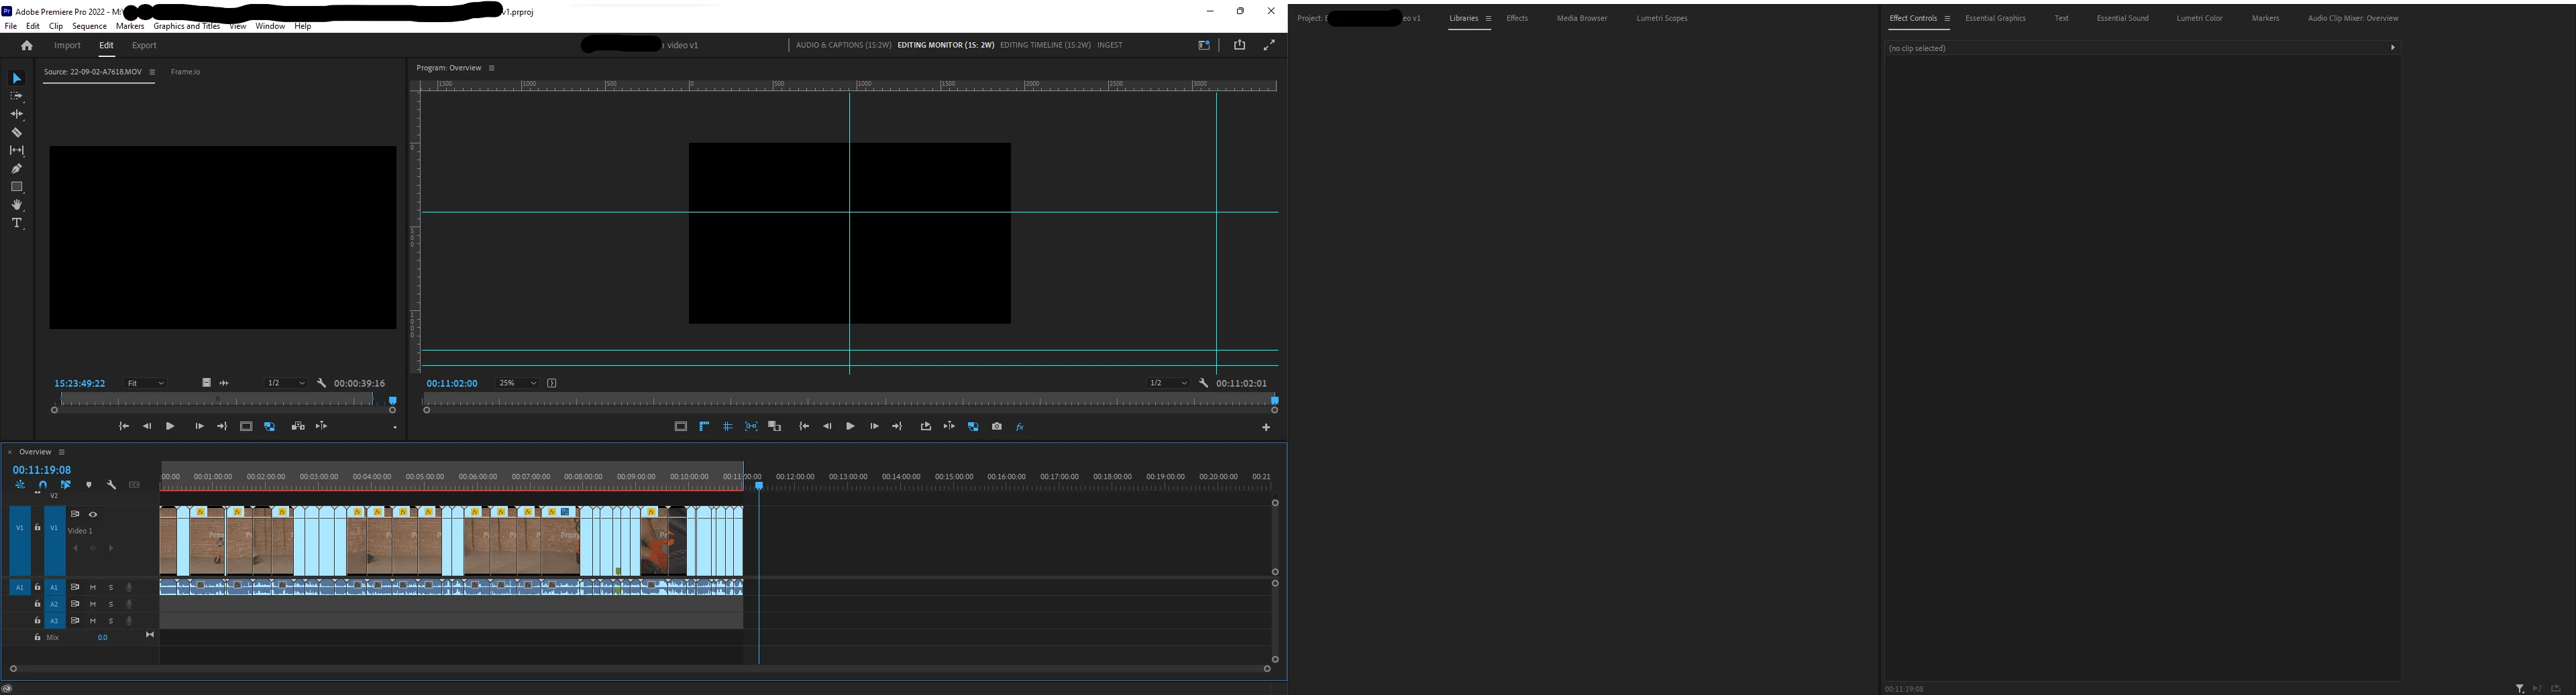Select the Razor tool

point(17,132)
